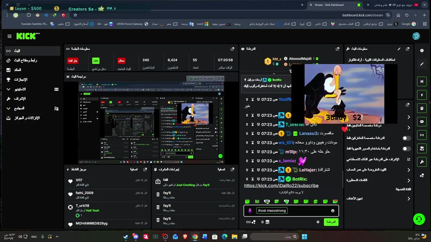The height and width of the screenshot is (242, 431).
Task: Pop out the chat panel
Action: (337, 49)
